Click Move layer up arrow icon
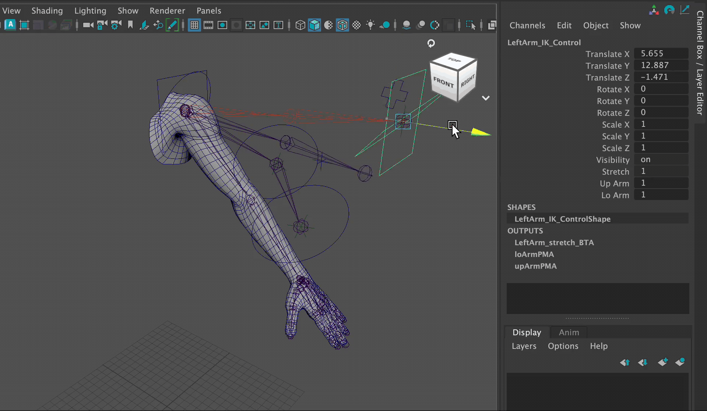The height and width of the screenshot is (411, 707). pos(625,362)
